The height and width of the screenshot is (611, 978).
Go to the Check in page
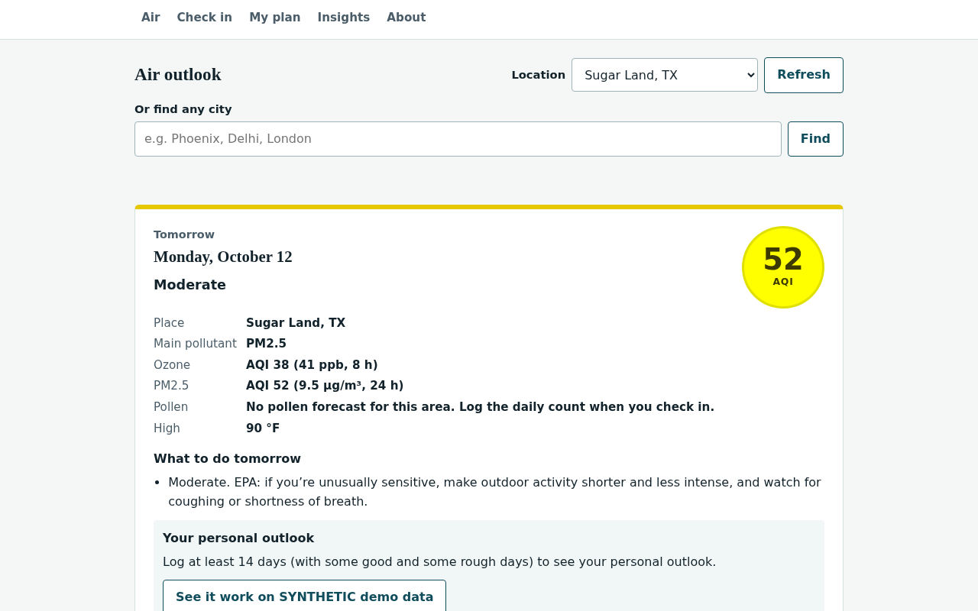205,18
